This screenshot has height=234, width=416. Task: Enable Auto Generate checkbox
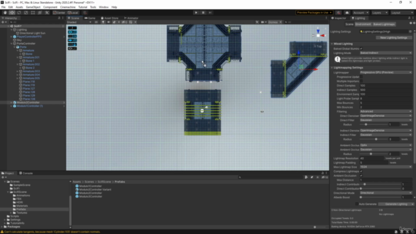[x=357, y=204]
